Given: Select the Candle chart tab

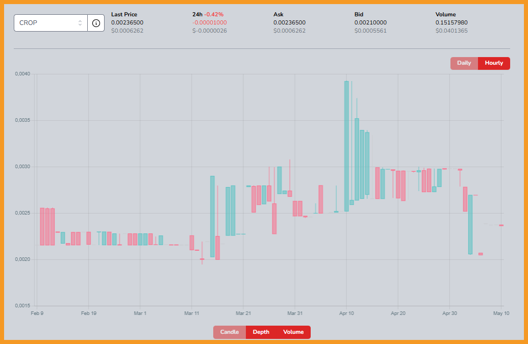Looking at the screenshot, I should 230,332.
